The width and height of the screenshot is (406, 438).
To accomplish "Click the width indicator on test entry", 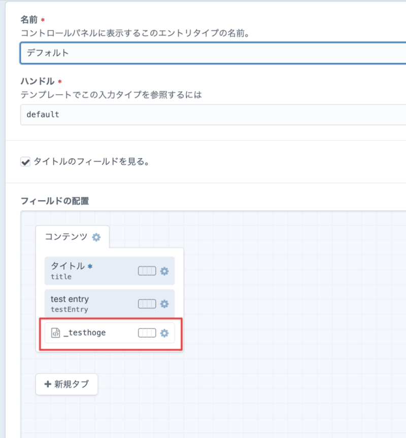I will tap(147, 304).
